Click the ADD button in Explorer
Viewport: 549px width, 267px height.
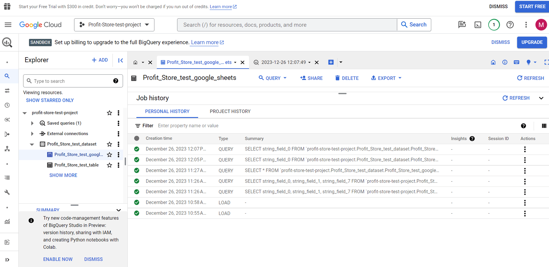[100, 60]
